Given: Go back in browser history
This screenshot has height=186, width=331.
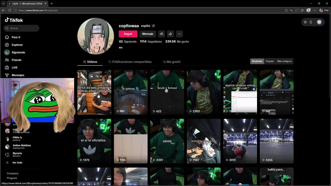Looking at the screenshot, I should (x=3, y=10).
